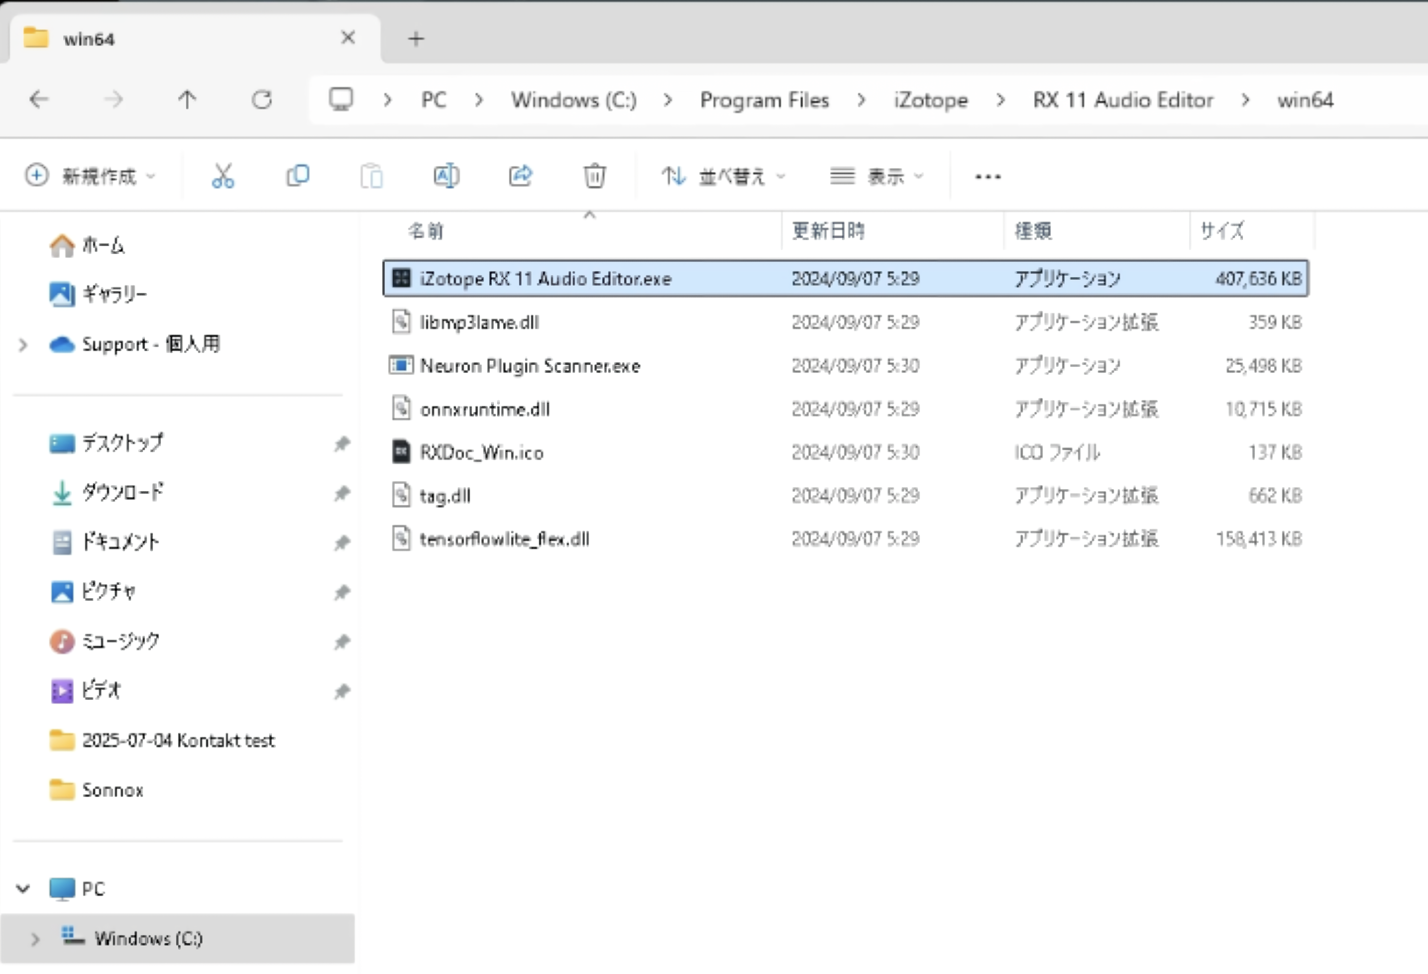Click the libmp3lame.dll file icon
The image size is (1428, 974).
coord(401,322)
